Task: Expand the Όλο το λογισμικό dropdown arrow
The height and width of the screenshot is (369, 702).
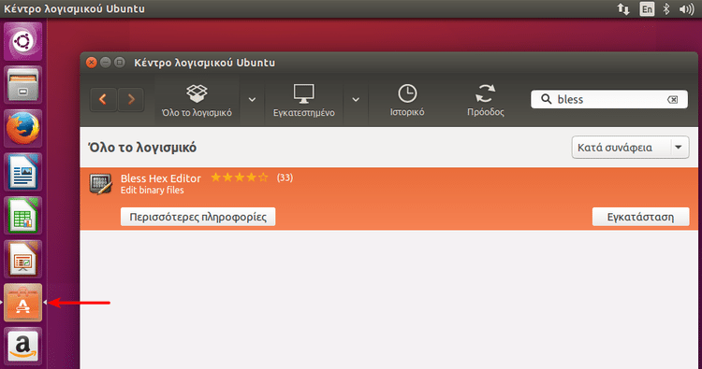Action: [252, 100]
